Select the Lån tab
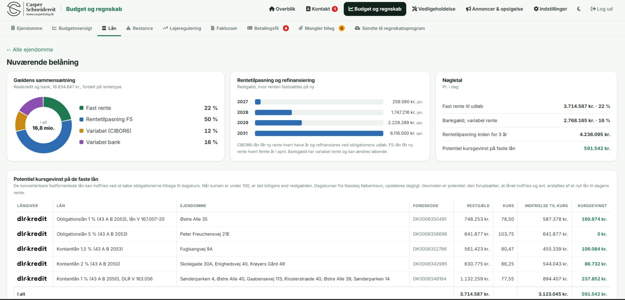 109,28
